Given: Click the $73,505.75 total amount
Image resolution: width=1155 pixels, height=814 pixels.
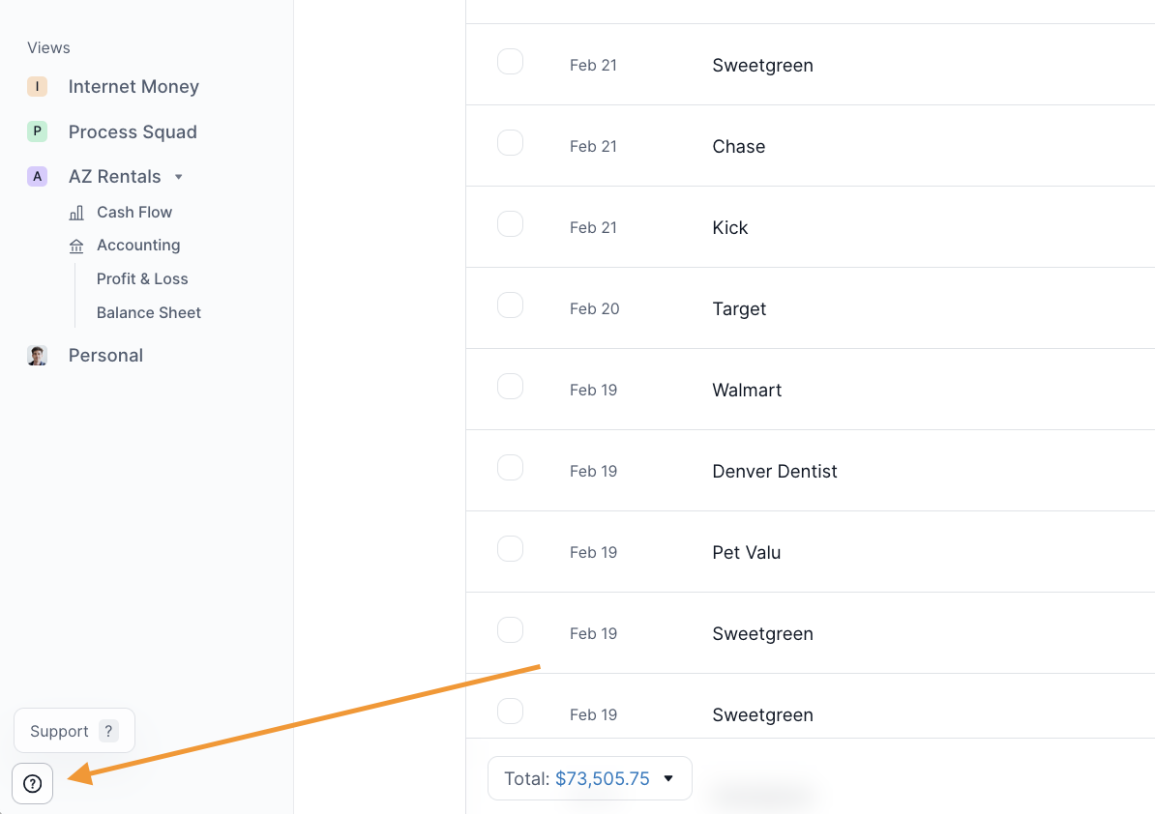Looking at the screenshot, I should point(602,779).
